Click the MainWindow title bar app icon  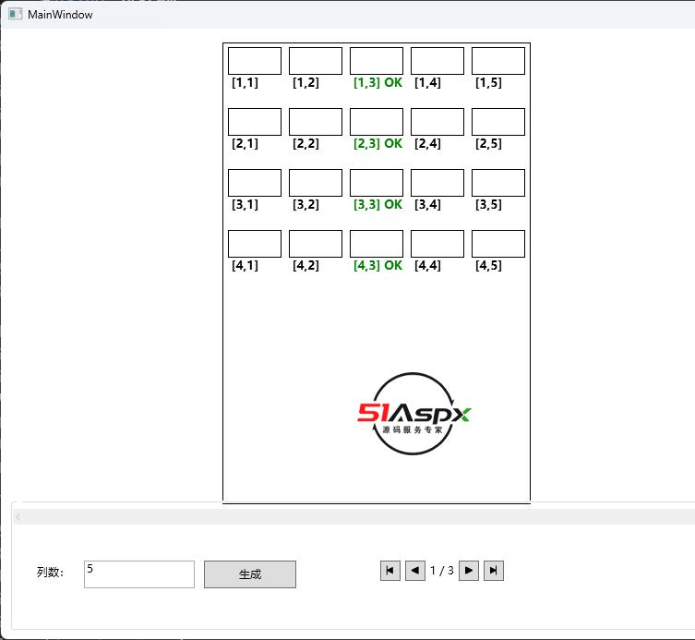15,15
